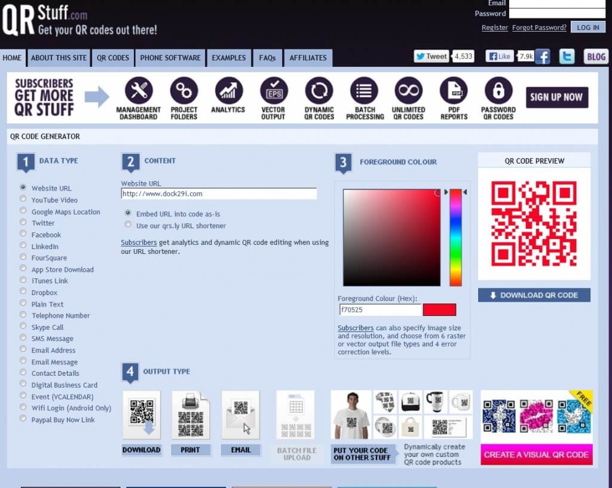The height and width of the screenshot is (488, 612).
Task: Open the Project Folders icon
Action: pyautogui.click(x=184, y=91)
